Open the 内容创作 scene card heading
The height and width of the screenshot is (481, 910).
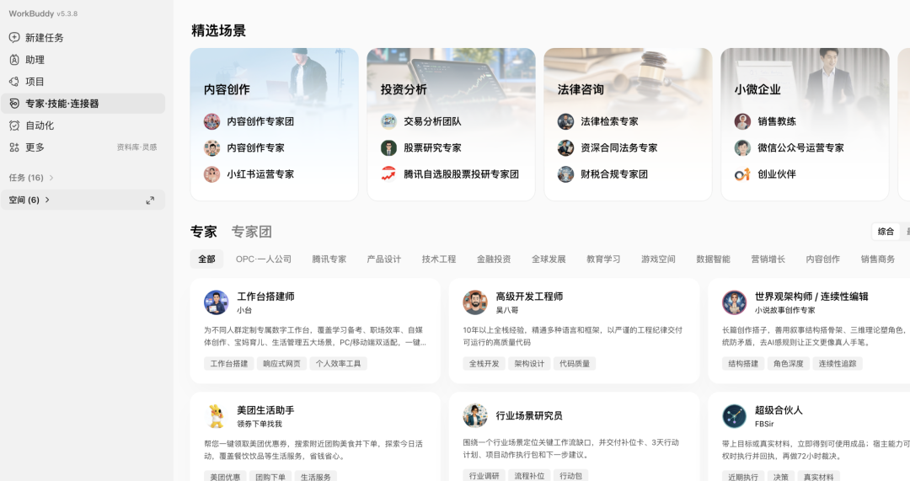pyautogui.click(x=227, y=90)
